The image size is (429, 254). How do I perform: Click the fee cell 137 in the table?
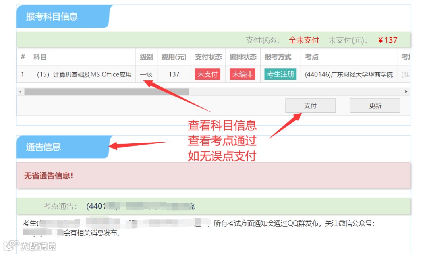click(174, 74)
